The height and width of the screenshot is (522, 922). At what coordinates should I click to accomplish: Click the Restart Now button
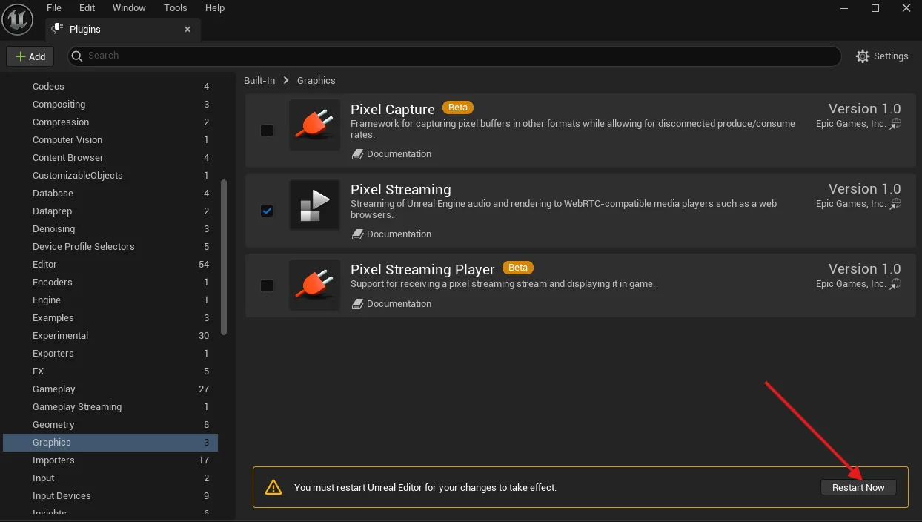(858, 487)
